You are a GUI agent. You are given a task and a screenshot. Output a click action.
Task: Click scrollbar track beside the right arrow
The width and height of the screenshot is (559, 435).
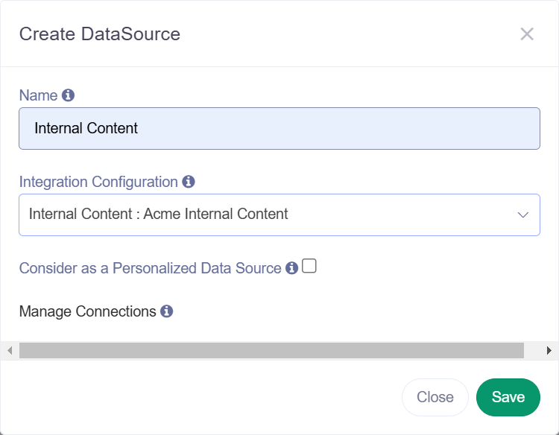(532, 351)
